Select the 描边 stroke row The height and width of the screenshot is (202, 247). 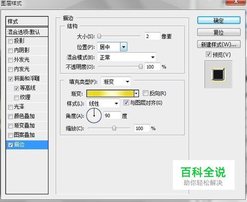coord(27,145)
